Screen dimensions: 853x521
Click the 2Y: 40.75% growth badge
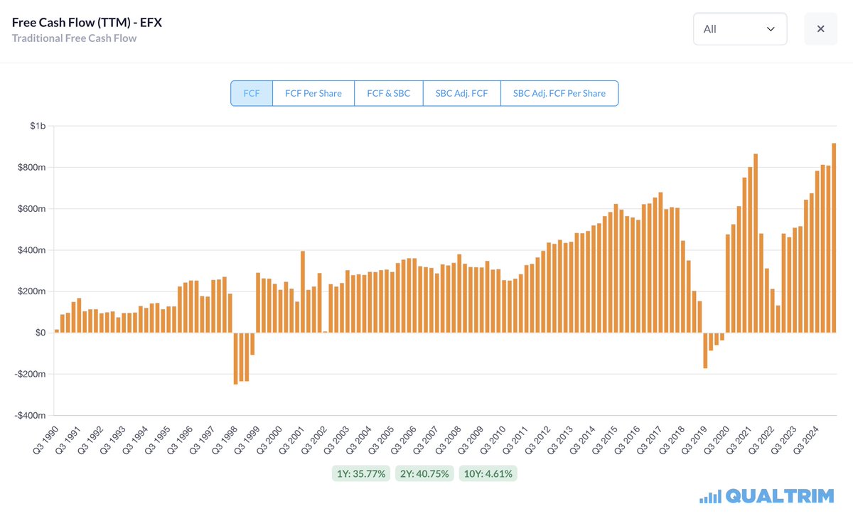[424, 473]
